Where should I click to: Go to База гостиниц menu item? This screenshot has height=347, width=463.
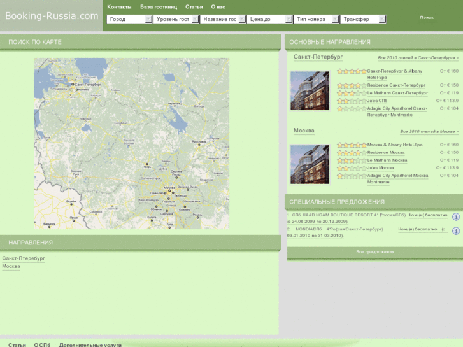coord(159,6)
